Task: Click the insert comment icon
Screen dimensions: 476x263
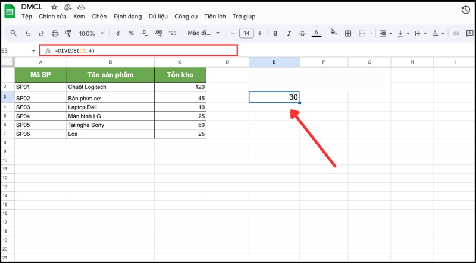Action: coord(469,33)
